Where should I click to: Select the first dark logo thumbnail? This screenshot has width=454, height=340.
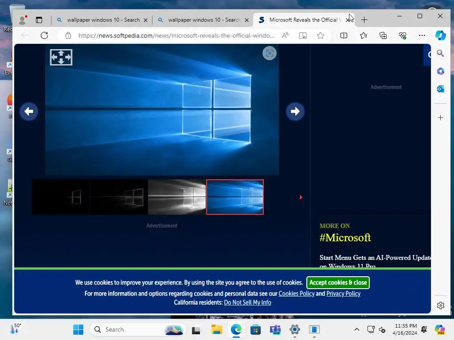61,197
